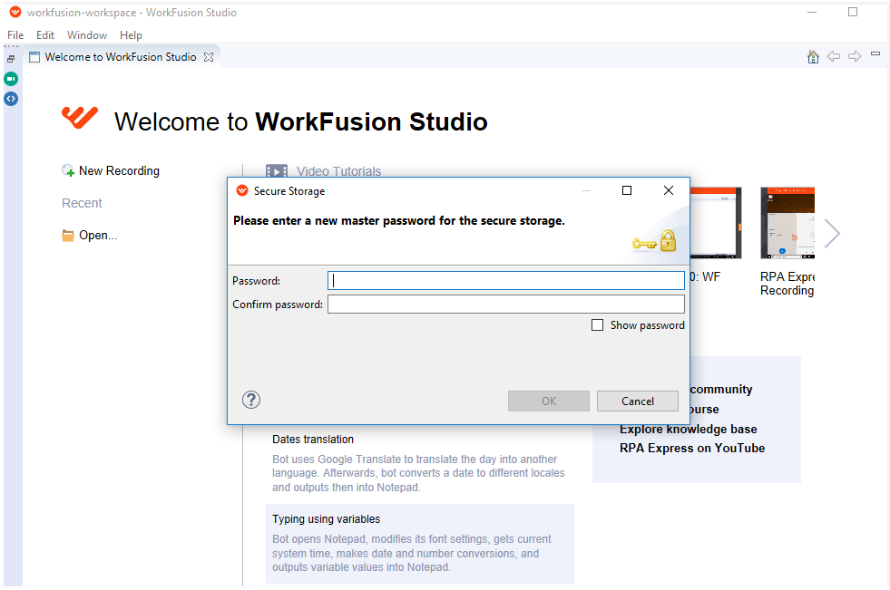Focus the Confirm password input field

(x=505, y=305)
